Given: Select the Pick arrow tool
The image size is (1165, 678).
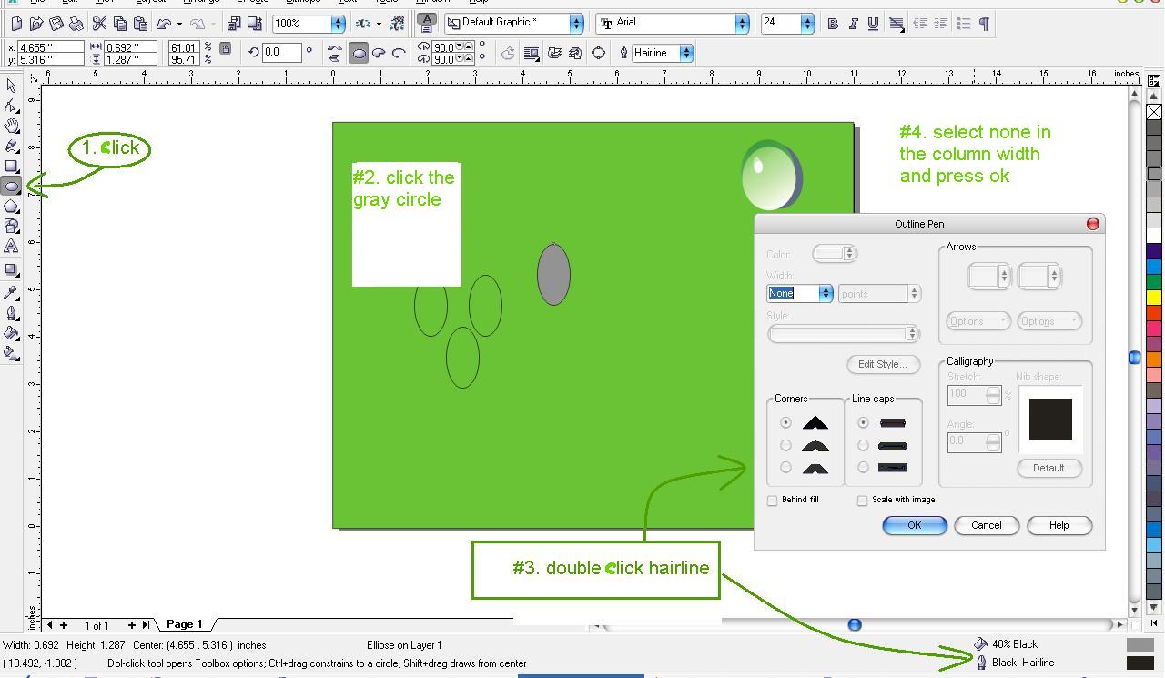Looking at the screenshot, I should point(11,86).
